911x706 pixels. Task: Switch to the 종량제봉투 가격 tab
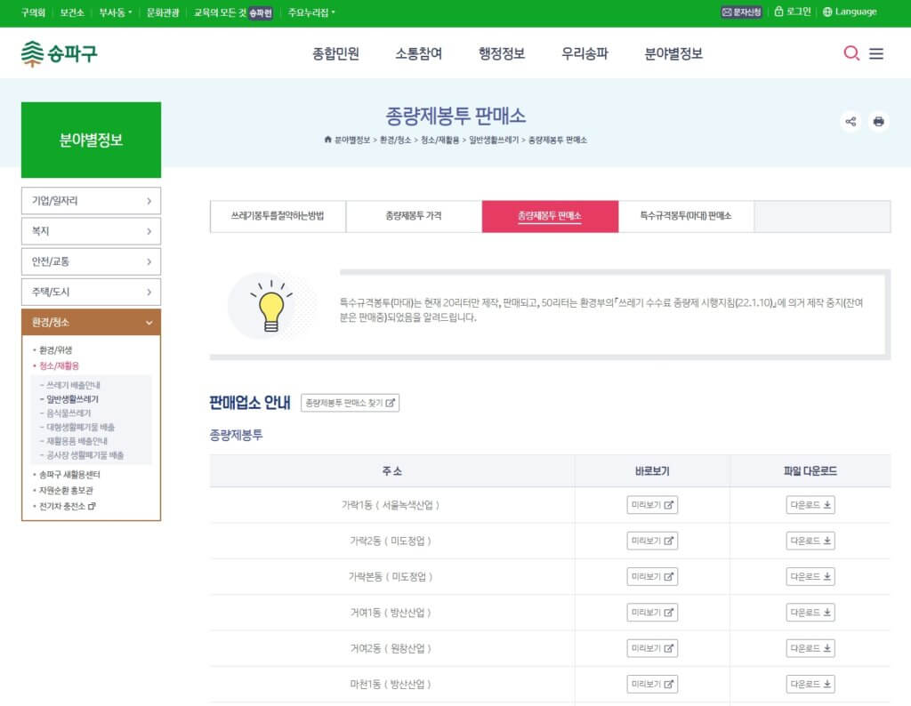pyautogui.click(x=414, y=216)
